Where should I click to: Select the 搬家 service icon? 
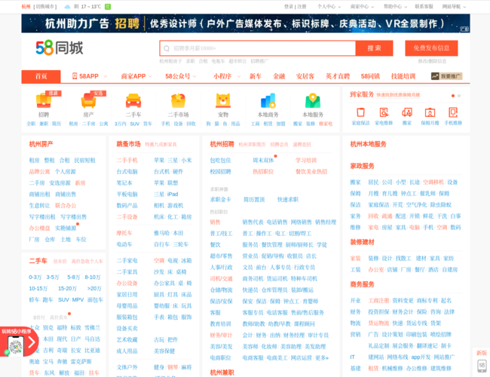point(407,112)
